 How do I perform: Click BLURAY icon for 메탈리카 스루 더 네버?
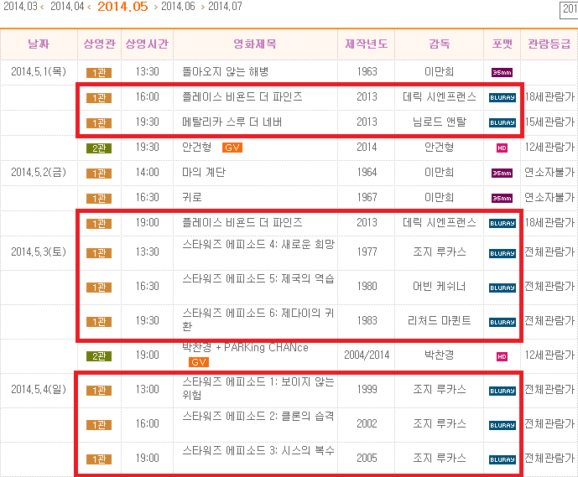click(502, 122)
